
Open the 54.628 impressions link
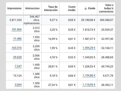[x=17, y=57]
